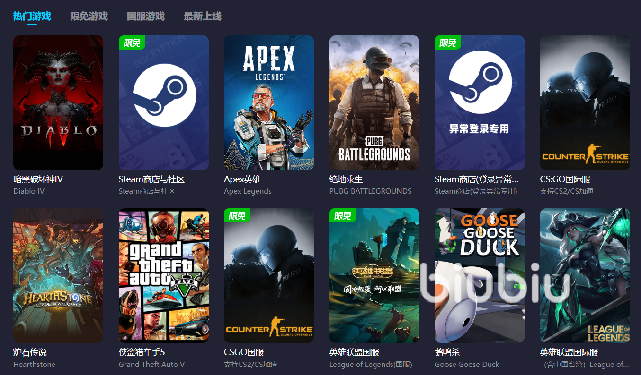The height and width of the screenshot is (375, 641).
Task: Choose the Goose Goose Duck cover art
Action: 480,275
